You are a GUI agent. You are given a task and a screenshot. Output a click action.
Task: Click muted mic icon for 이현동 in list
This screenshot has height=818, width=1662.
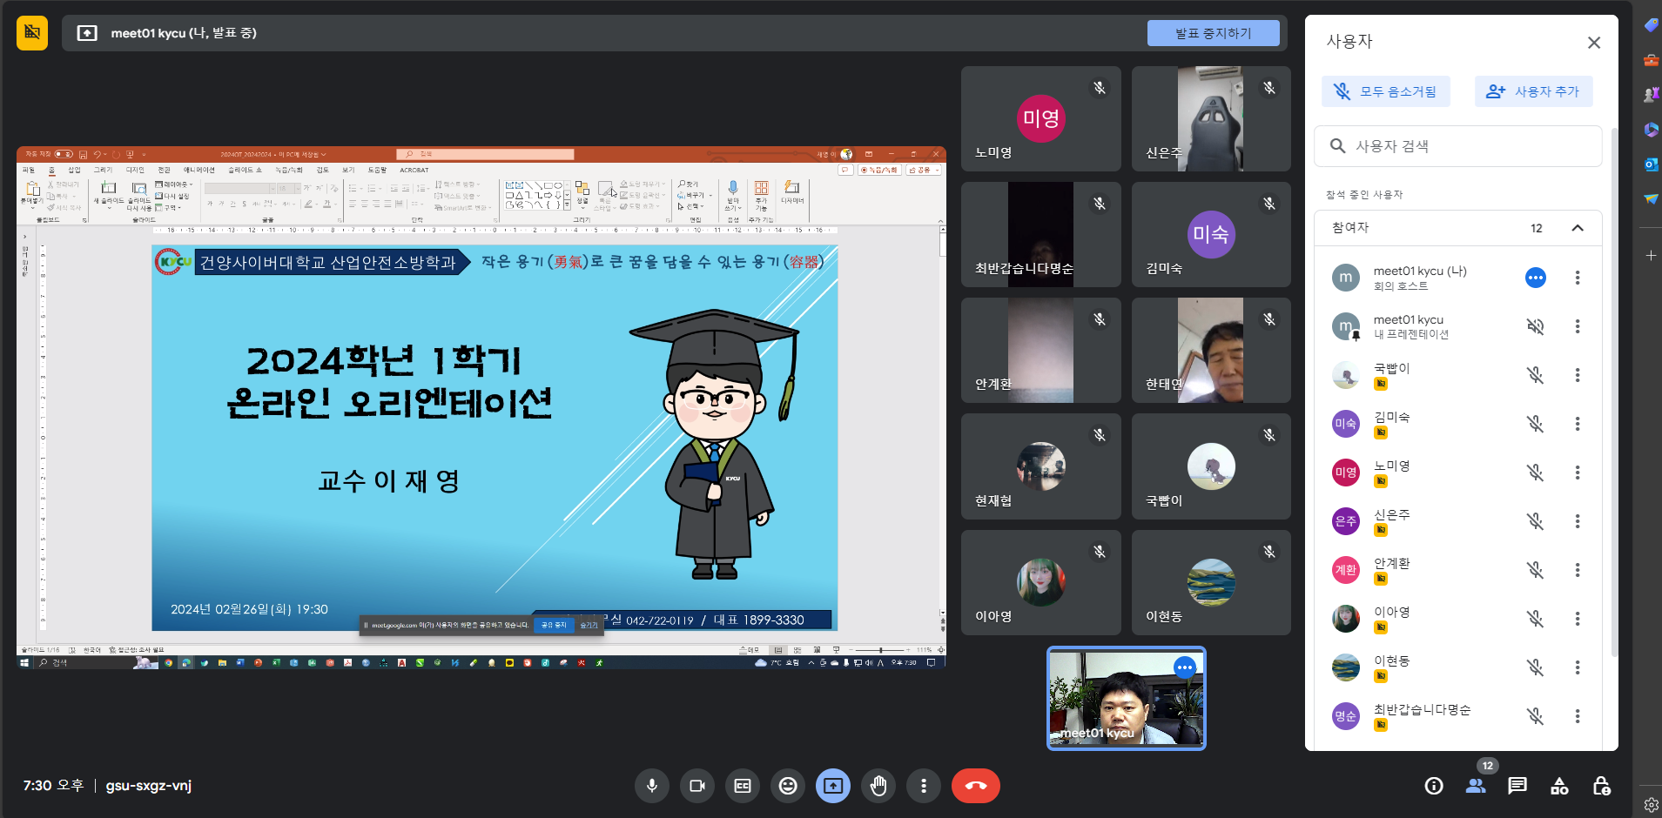(x=1535, y=667)
